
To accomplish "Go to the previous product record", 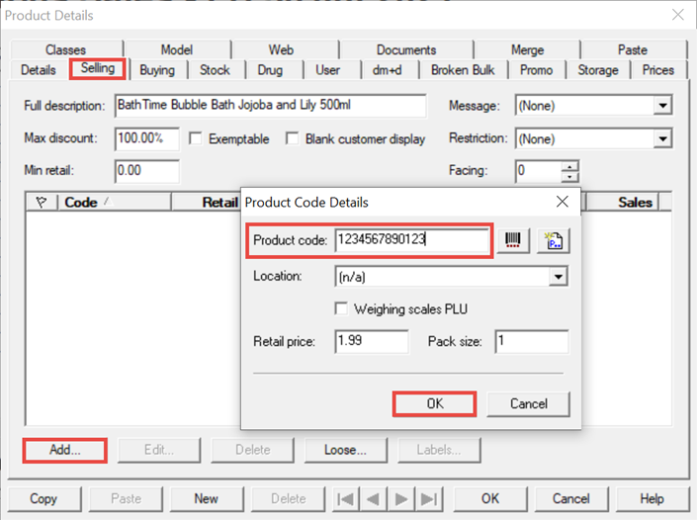I will (375, 499).
